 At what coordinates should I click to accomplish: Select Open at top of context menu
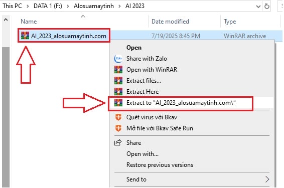pos(134,48)
